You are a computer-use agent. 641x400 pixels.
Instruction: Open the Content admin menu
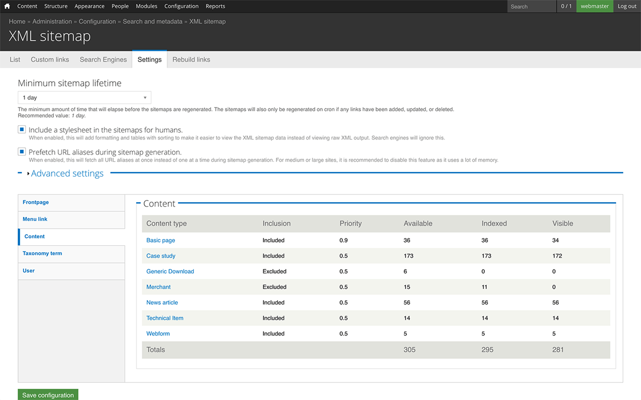[27, 6]
